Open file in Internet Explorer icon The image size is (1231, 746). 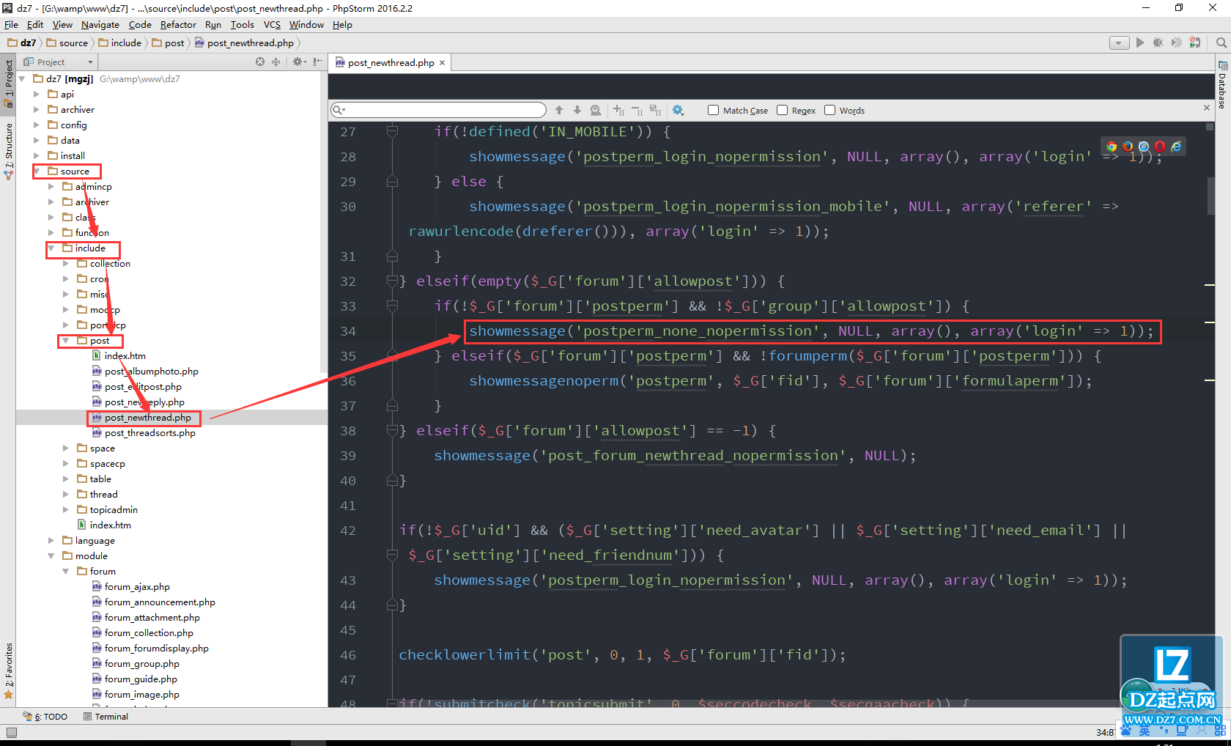(x=1176, y=147)
